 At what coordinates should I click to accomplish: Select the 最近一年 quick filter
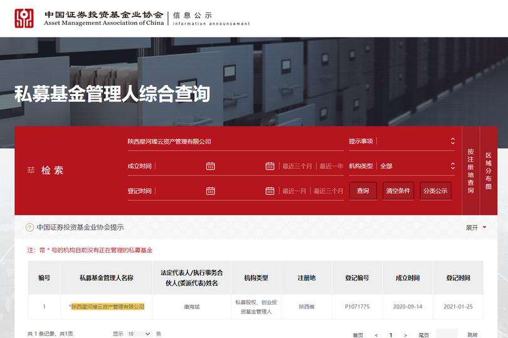point(331,166)
